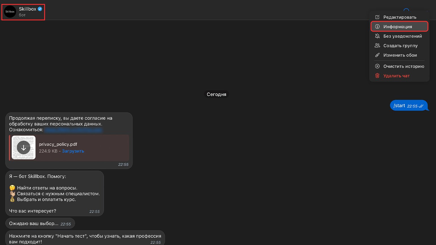Screen dimensions: 436x245
Task: Select Без уведомлений to mute the chat
Action: point(399,36)
